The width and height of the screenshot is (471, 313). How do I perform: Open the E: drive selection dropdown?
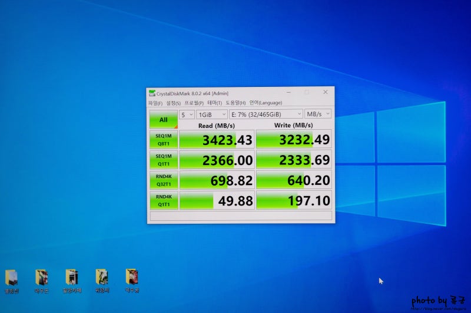(x=266, y=114)
